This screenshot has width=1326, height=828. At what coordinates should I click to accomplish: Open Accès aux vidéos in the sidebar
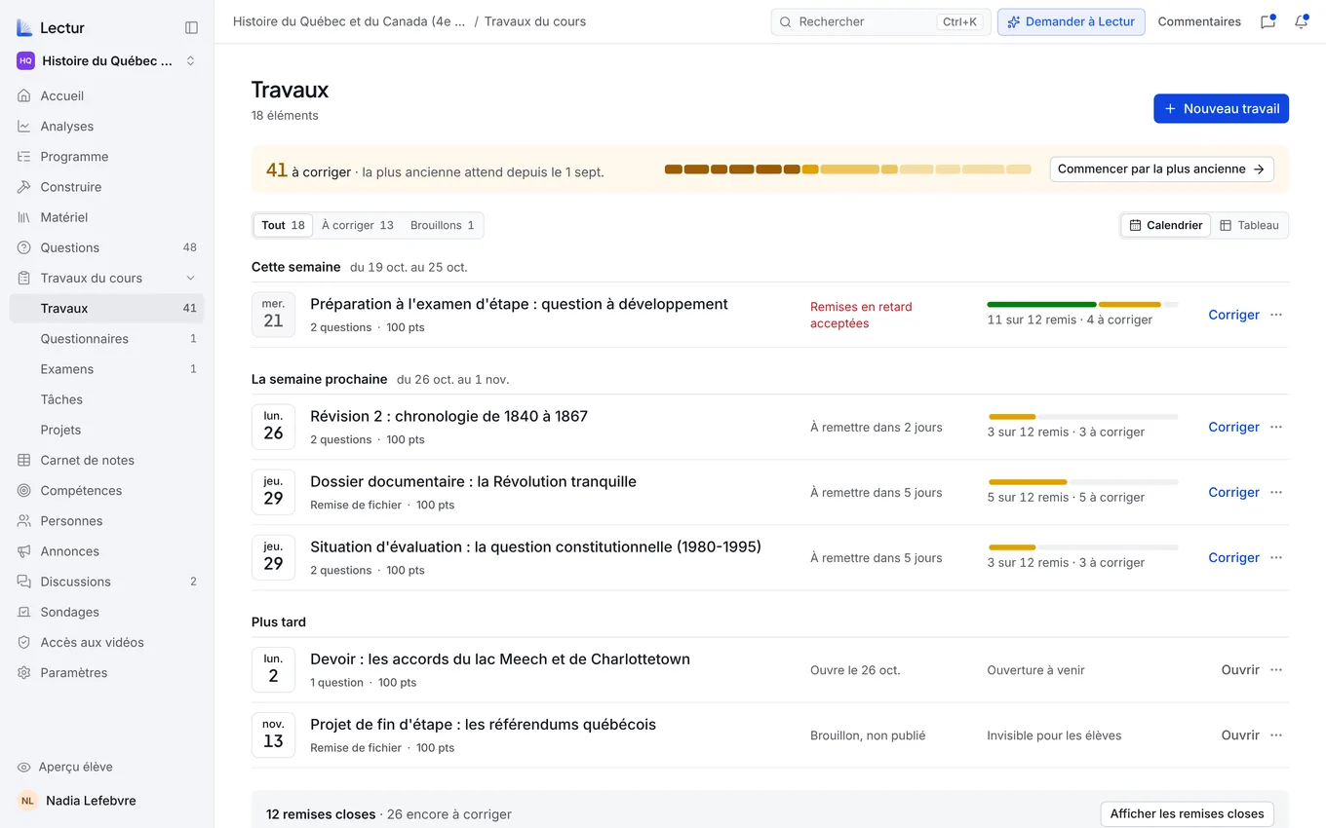coord(106,642)
